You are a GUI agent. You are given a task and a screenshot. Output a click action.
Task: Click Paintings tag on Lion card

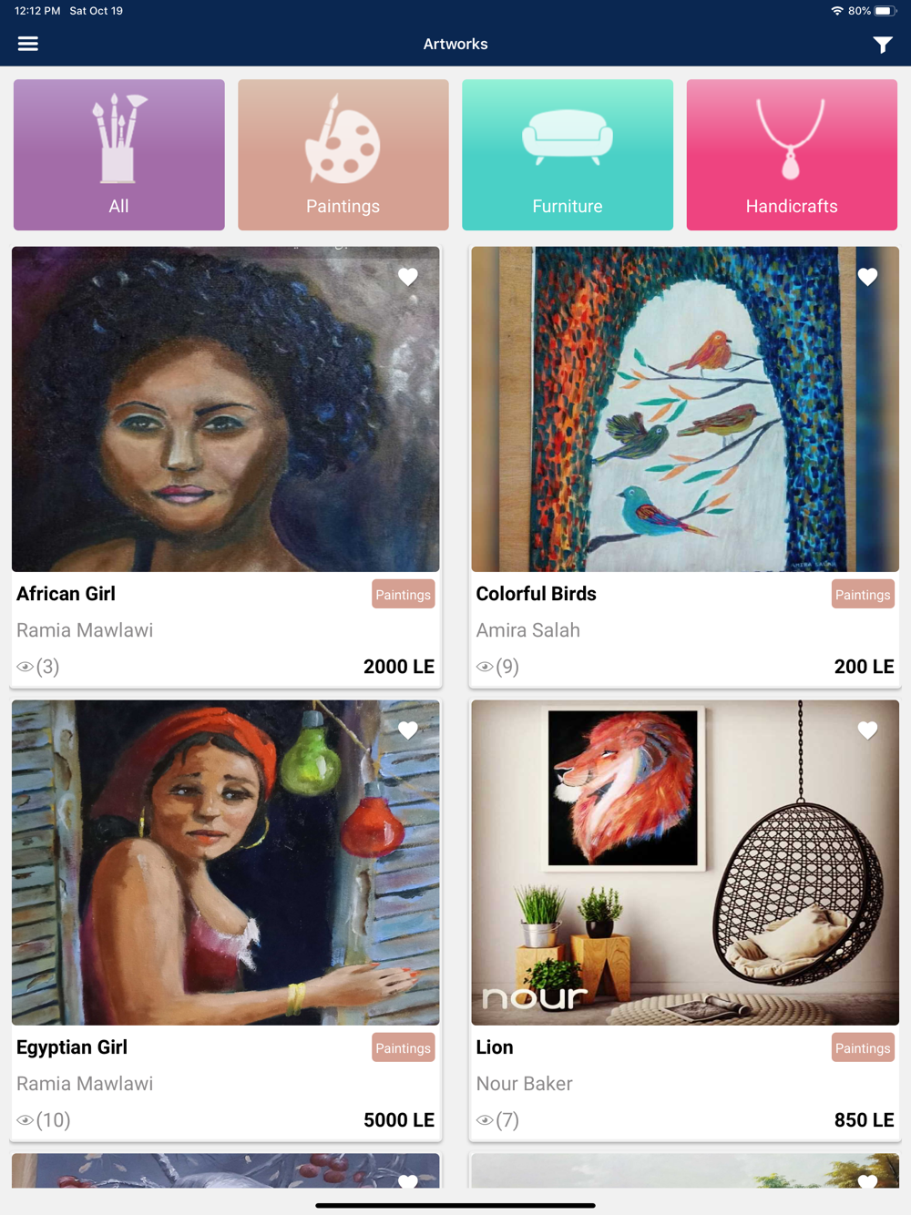(863, 1048)
